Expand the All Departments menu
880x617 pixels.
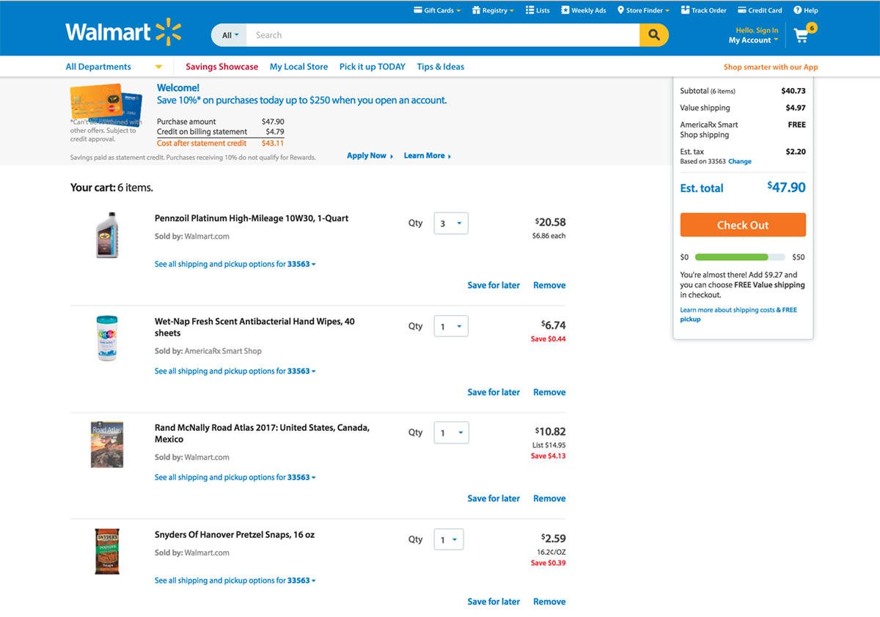coord(114,67)
